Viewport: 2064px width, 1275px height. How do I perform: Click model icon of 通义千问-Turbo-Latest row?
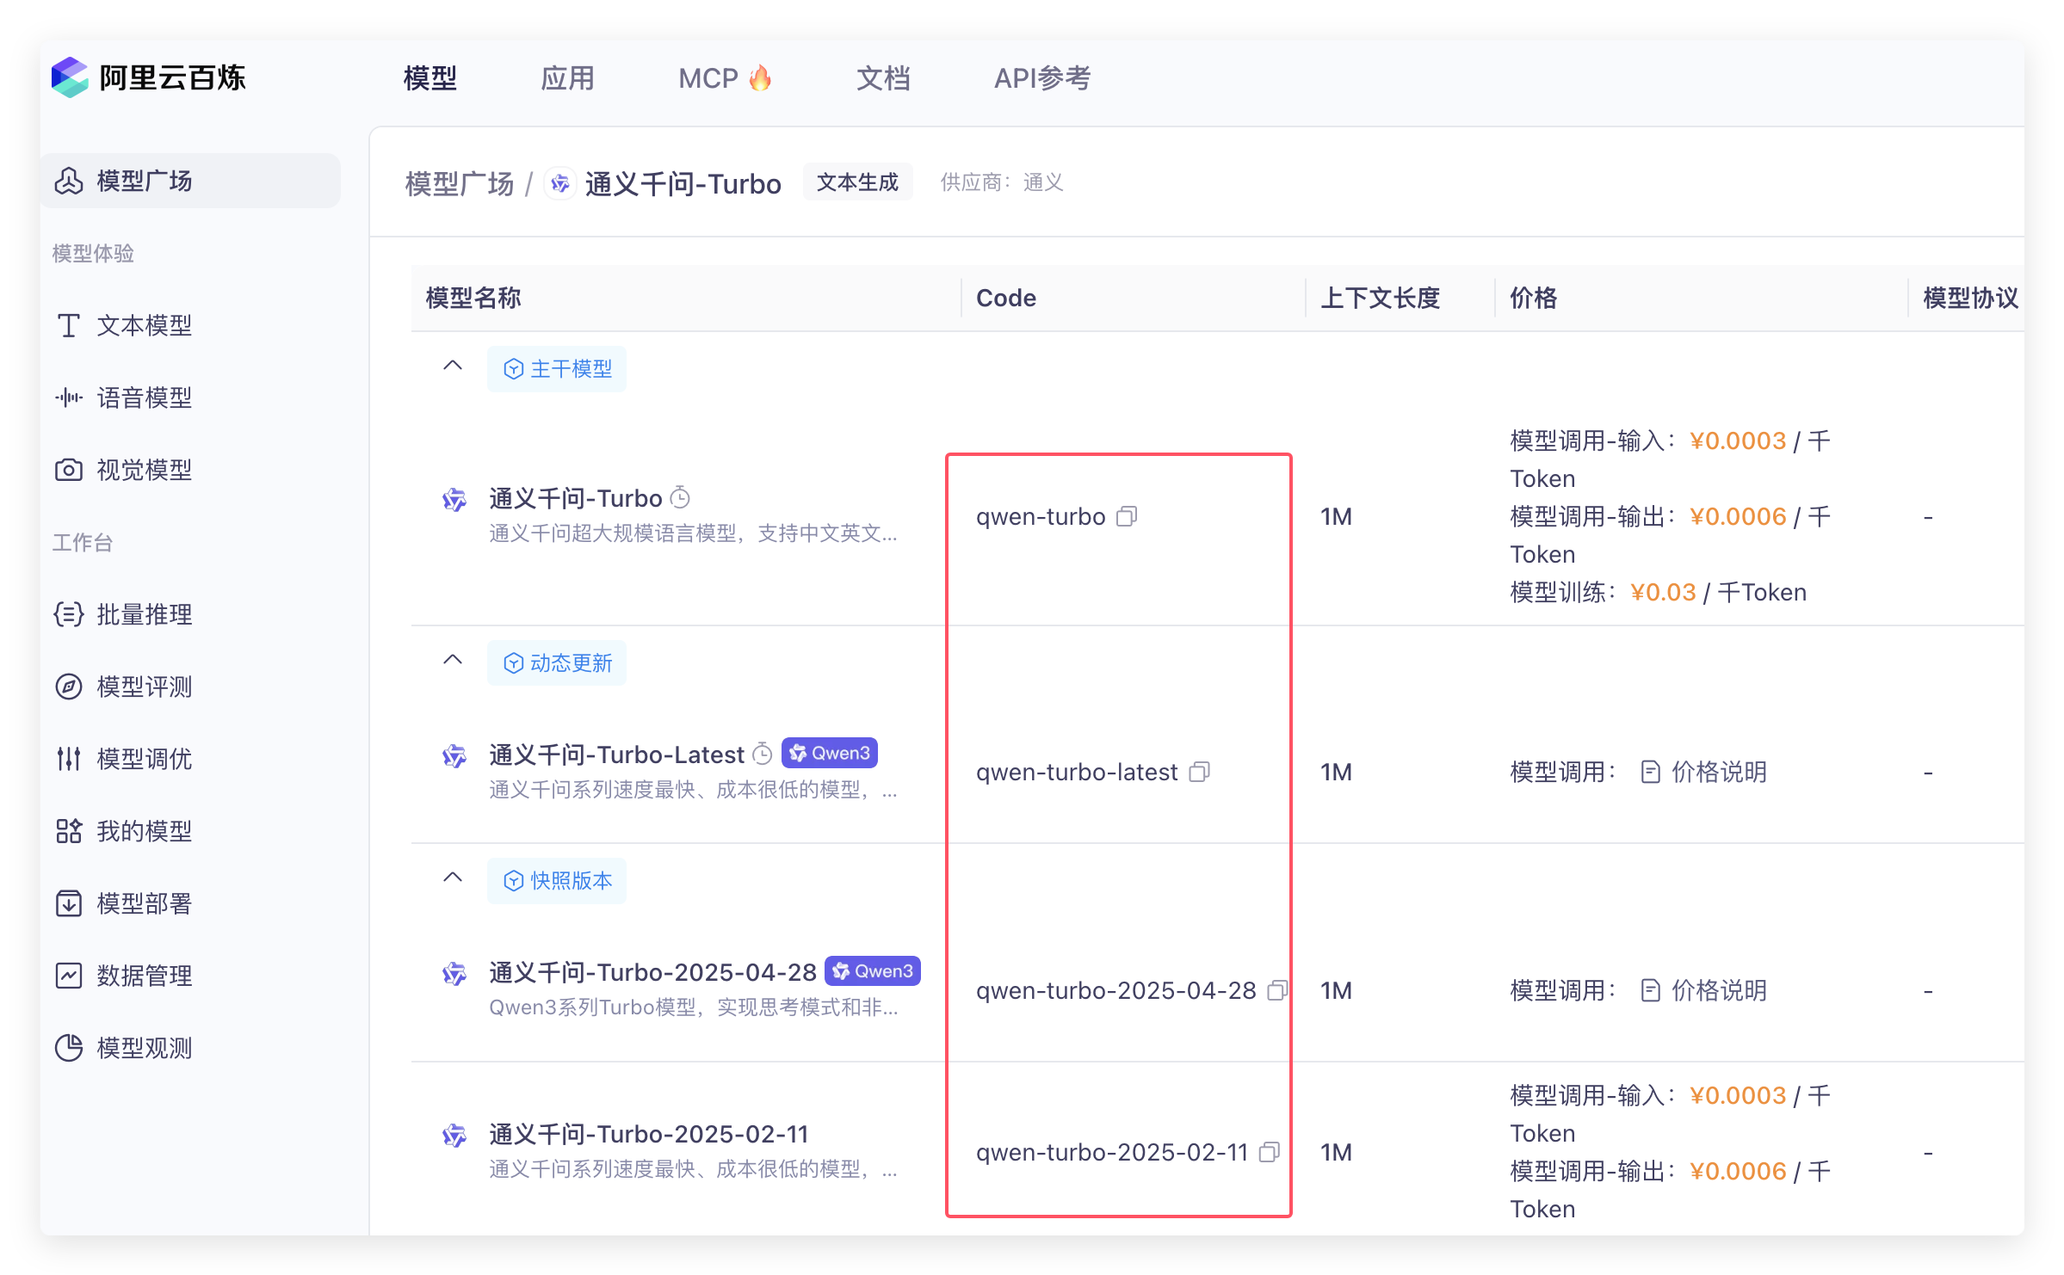(x=454, y=756)
